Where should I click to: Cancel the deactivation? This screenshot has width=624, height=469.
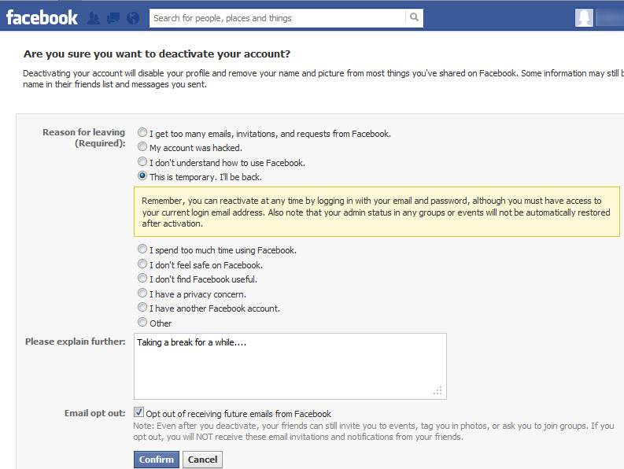coord(202,460)
